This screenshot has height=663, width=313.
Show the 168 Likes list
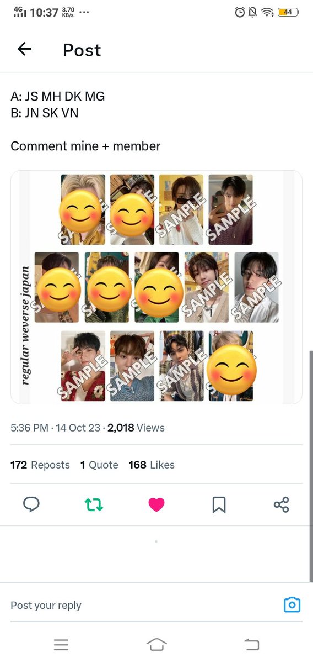pyautogui.click(x=152, y=465)
